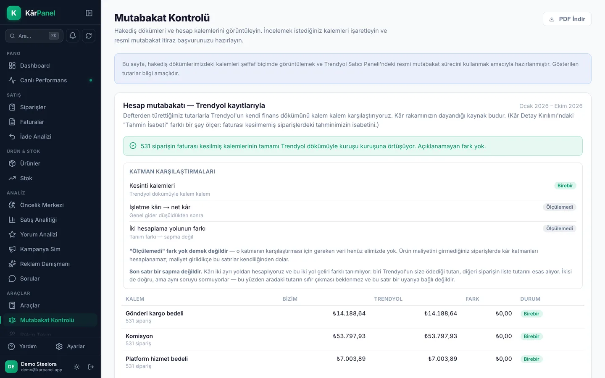Click the Gönderi kargo bedeli row label
Image resolution: width=605 pixels, height=378 pixels.
coord(155,313)
